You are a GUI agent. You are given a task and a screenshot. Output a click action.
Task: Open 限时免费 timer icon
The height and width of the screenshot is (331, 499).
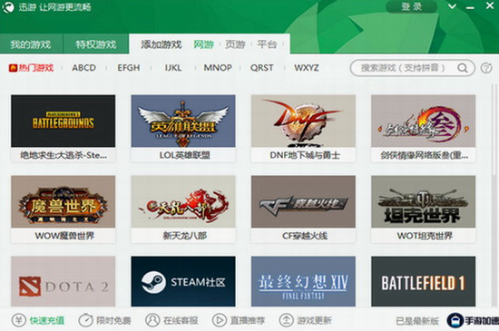[85, 320]
